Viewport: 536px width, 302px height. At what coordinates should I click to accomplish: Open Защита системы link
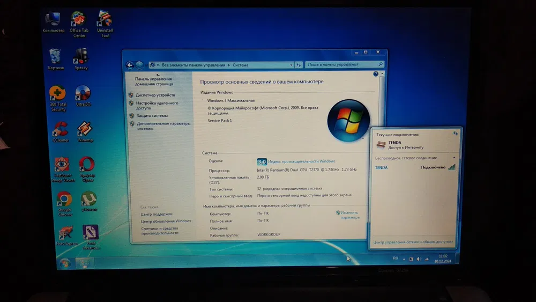tap(152, 116)
